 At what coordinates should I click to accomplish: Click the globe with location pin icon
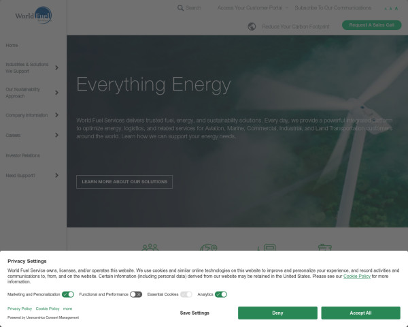tap(209, 247)
